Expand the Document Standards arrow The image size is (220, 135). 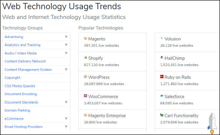point(66,102)
